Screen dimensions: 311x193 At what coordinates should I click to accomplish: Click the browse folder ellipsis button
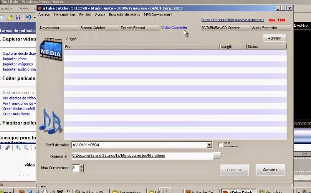pyautogui.click(x=217, y=155)
